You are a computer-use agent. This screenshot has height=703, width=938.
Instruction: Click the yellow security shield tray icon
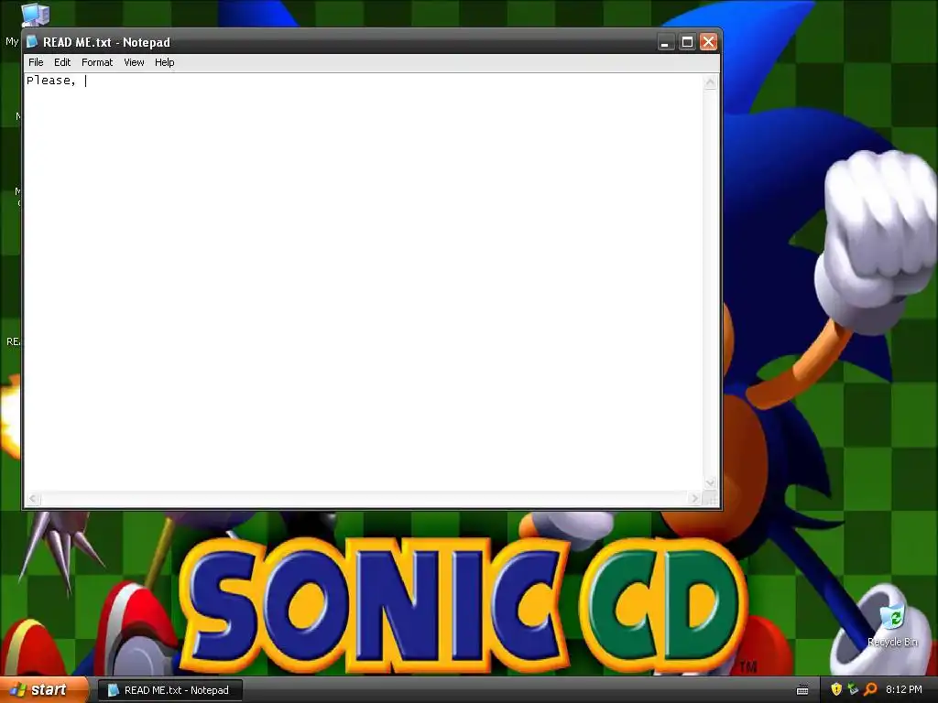pyautogui.click(x=836, y=690)
